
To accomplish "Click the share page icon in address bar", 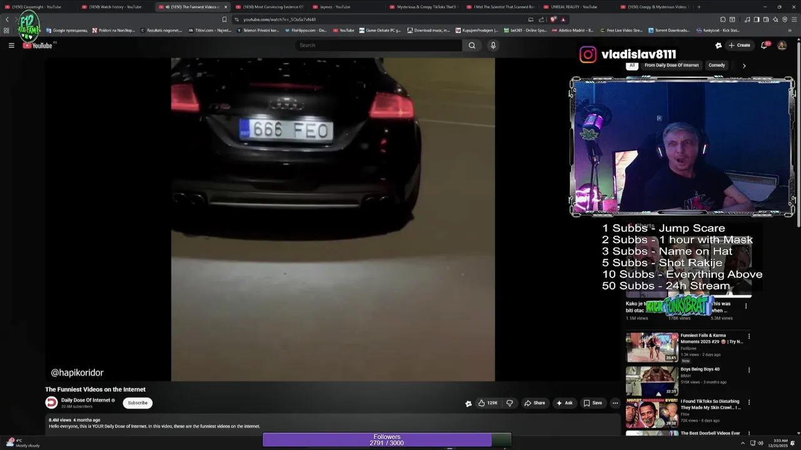I will point(541,19).
